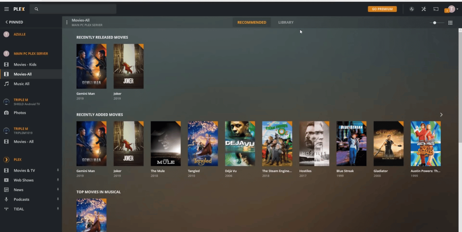Open the Gladiator poster
Image resolution: width=462 pixels, height=232 pixels.
pyautogui.click(x=389, y=144)
